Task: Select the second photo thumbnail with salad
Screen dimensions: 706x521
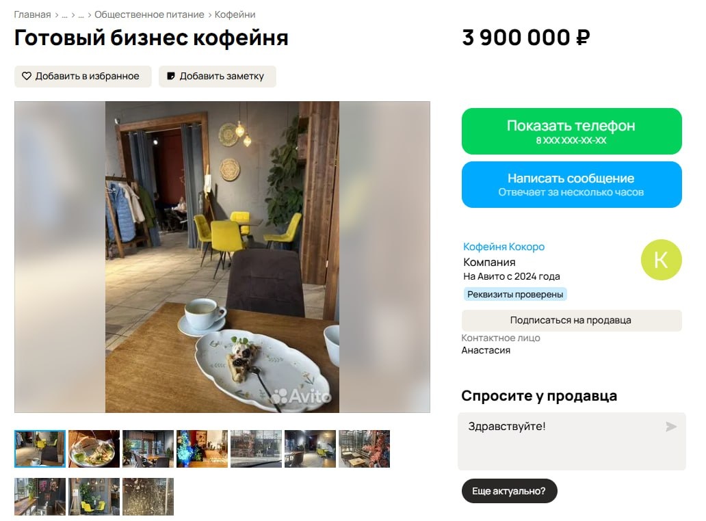Action: coord(94,449)
